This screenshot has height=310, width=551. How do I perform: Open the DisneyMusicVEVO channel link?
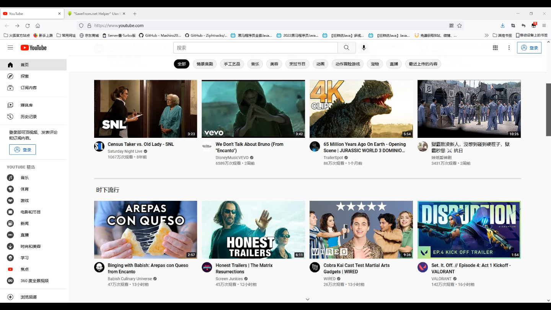pos(232,157)
